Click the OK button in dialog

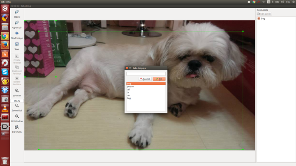coord(159,79)
